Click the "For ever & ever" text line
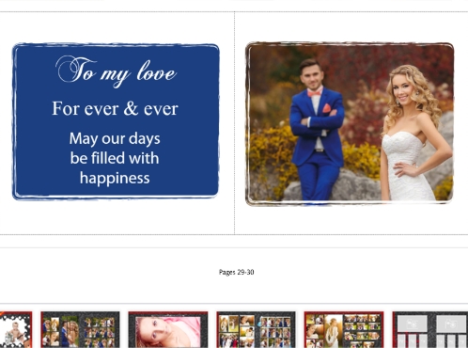This screenshot has width=468, height=348. point(115,108)
